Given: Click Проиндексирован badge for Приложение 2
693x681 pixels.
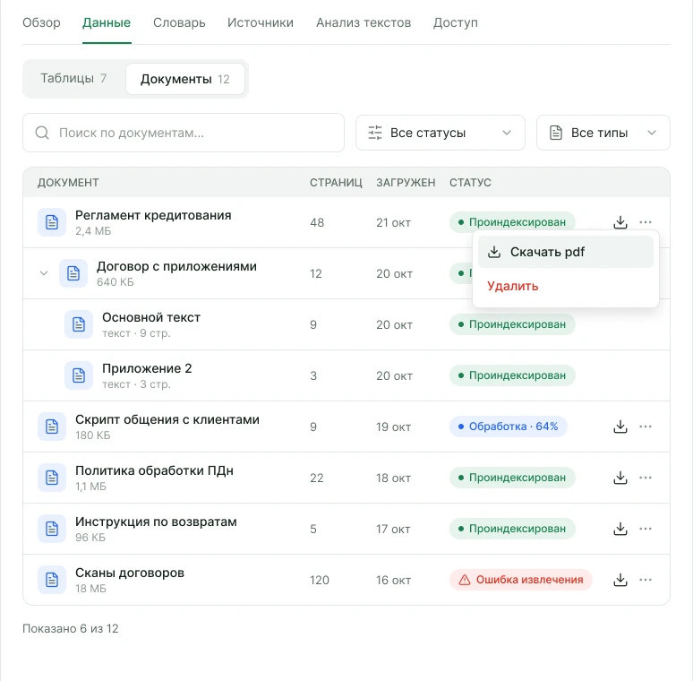Looking at the screenshot, I should click(x=512, y=375).
